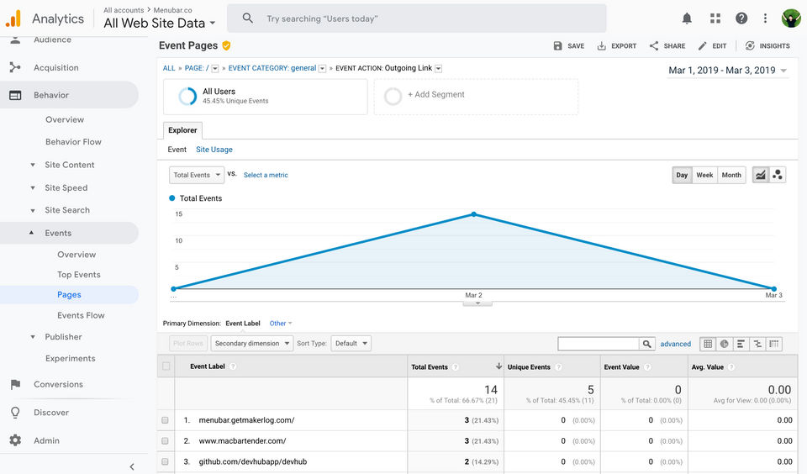The height and width of the screenshot is (474, 807).
Task: Switch to the Site Usage tab
Action: [x=214, y=150]
